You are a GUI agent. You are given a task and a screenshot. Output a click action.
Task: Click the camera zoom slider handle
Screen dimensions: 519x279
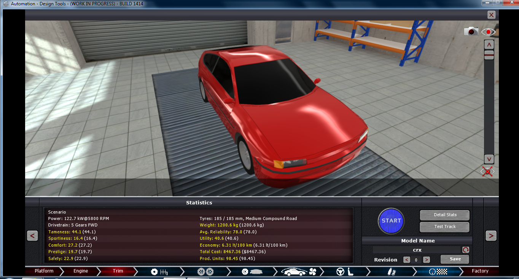point(489,55)
